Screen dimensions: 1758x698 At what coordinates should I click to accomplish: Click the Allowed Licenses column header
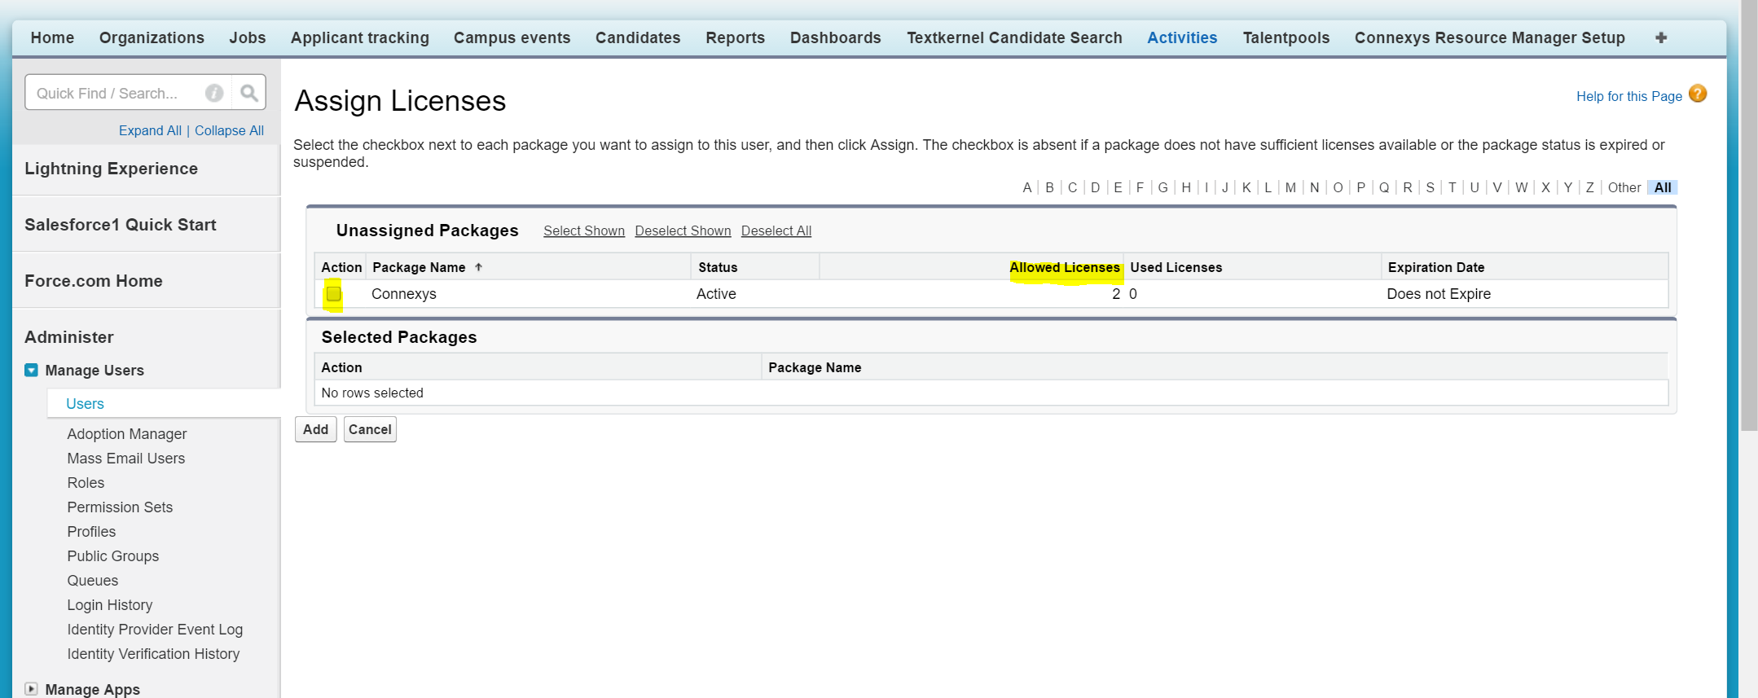tap(1064, 267)
